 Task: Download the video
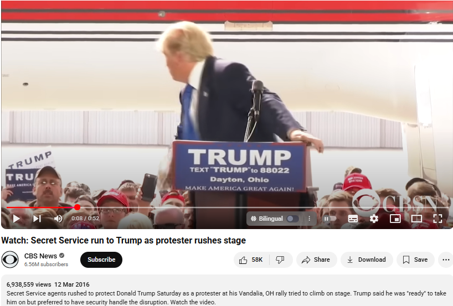[367, 260]
